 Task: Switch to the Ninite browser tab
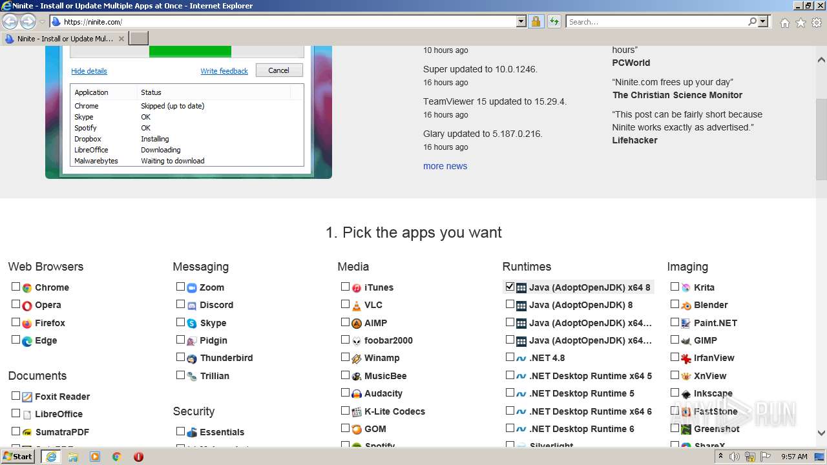(x=65, y=39)
